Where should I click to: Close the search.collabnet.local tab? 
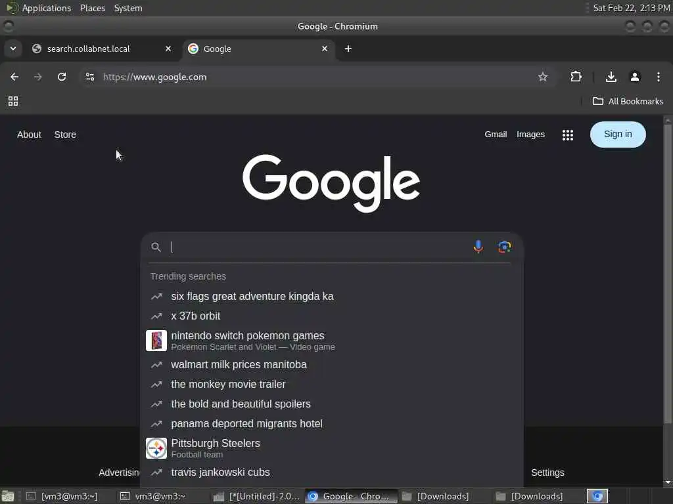coord(168,49)
